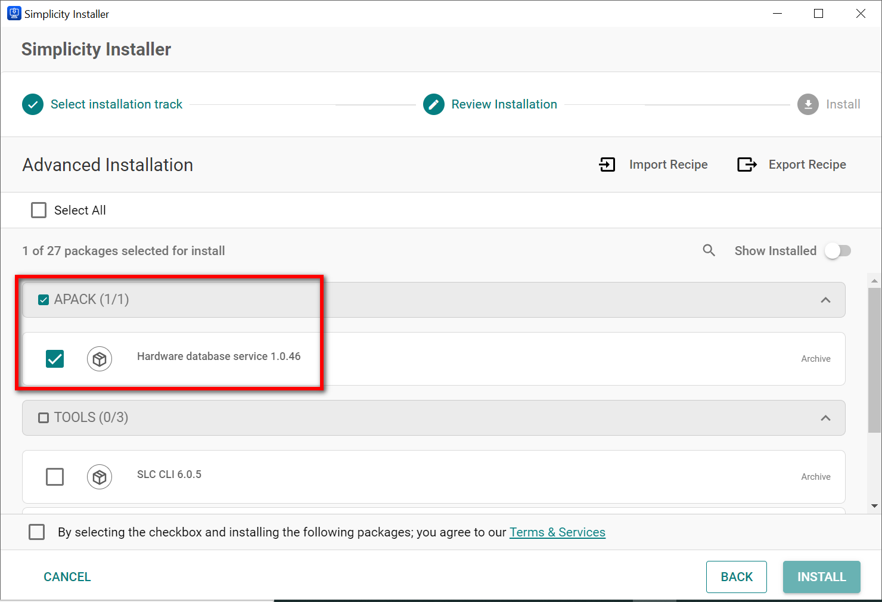
Task: Click the INSTALL button
Action: pyautogui.click(x=822, y=577)
